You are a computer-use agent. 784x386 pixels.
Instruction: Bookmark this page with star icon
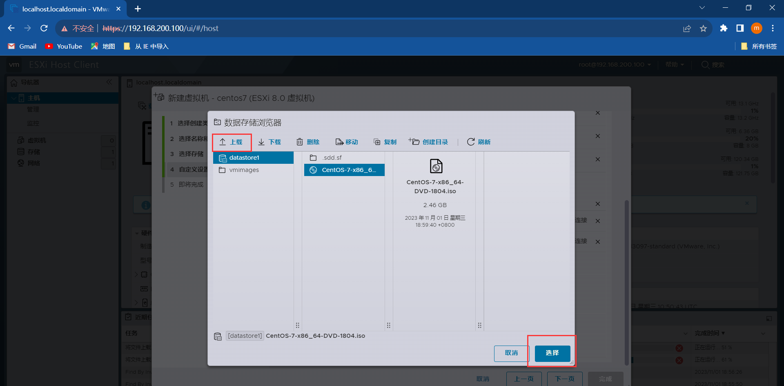click(703, 28)
